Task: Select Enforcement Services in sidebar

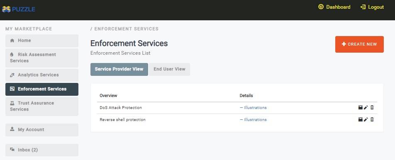Action: click(x=42, y=89)
